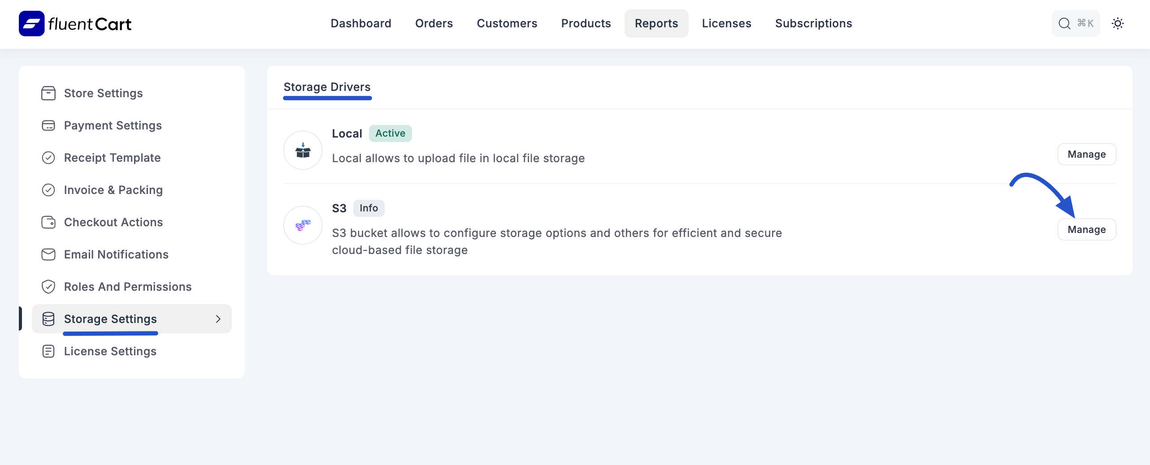Image resolution: width=1150 pixels, height=465 pixels.
Task: Click the S3 bucket driver icon
Action: [x=303, y=225]
